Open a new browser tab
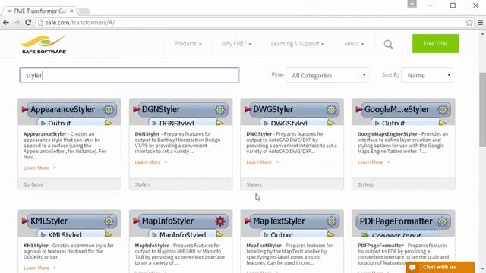The image size is (486, 273). tap(84, 11)
